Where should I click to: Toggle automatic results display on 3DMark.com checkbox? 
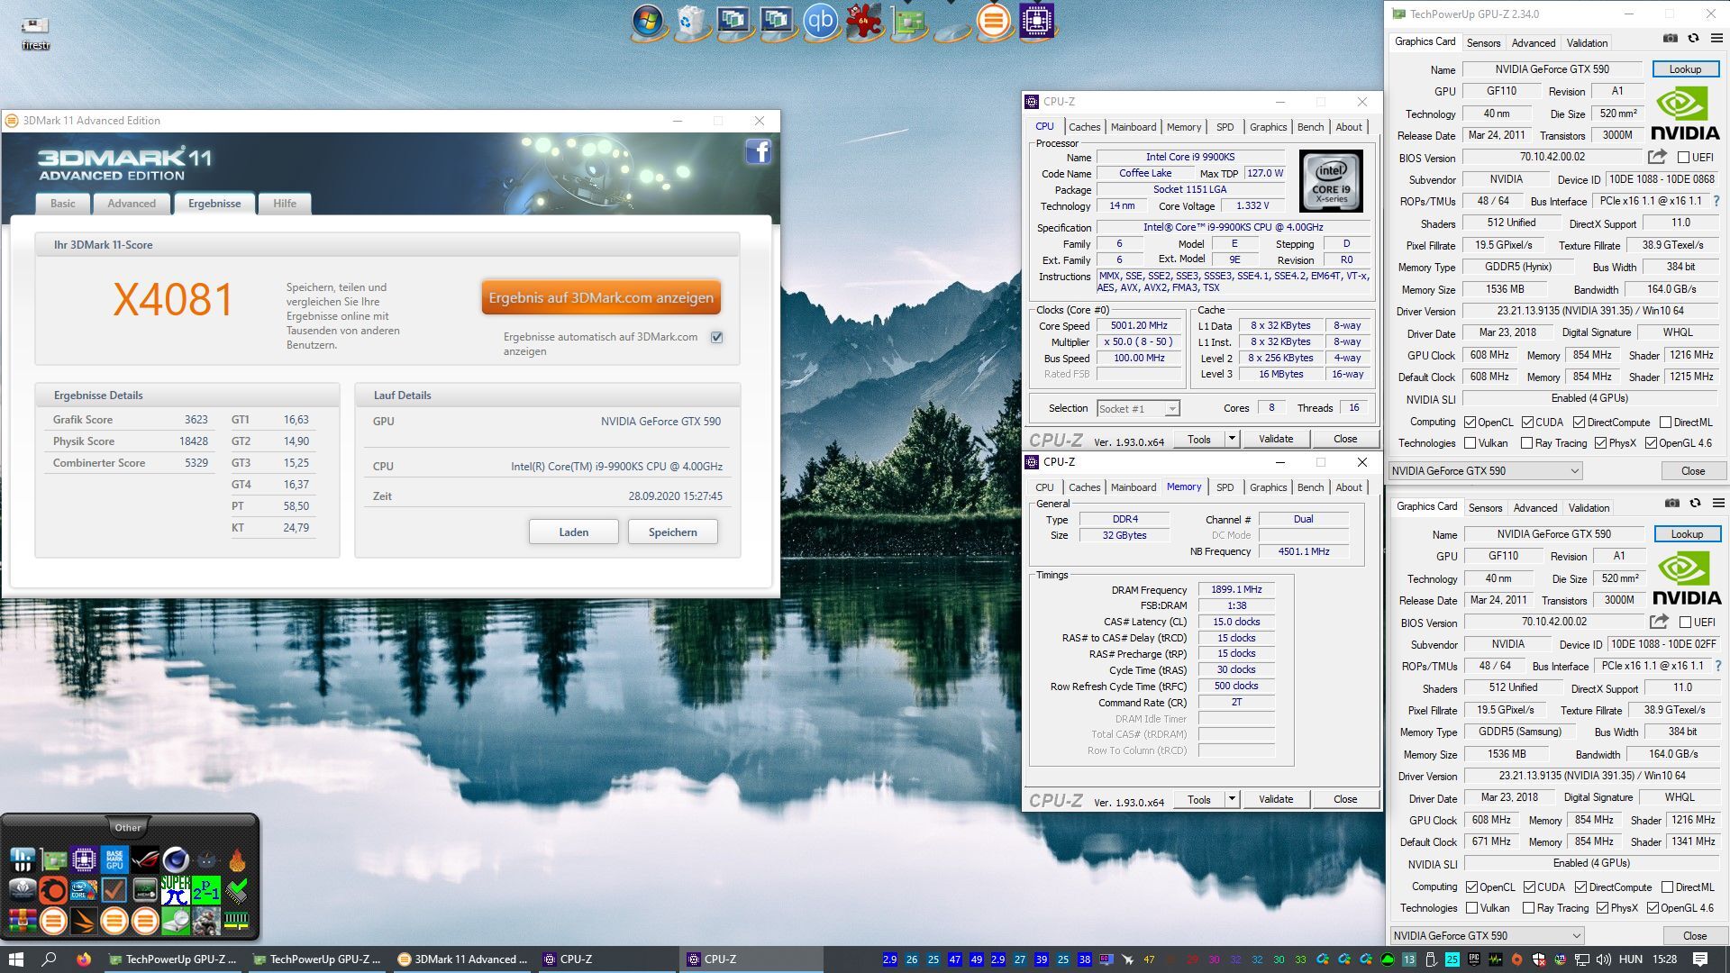tap(716, 337)
